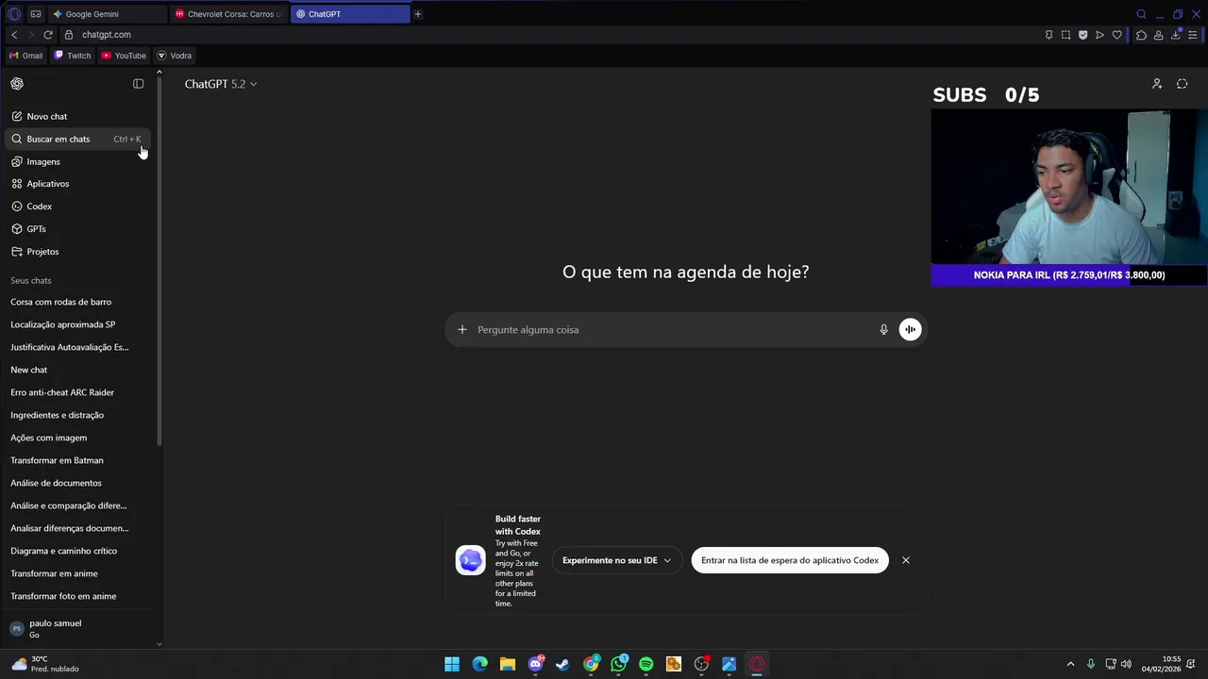Click the Codex app icon in banner
1208x679 pixels.
(x=471, y=560)
